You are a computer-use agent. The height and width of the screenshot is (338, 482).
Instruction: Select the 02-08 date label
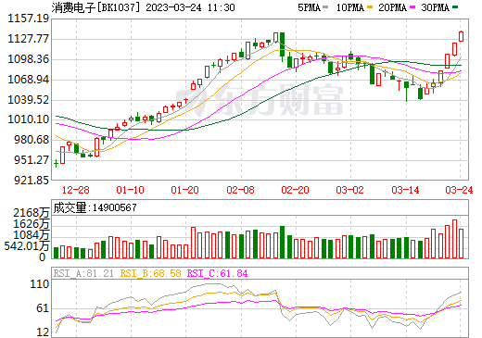[x=240, y=190]
